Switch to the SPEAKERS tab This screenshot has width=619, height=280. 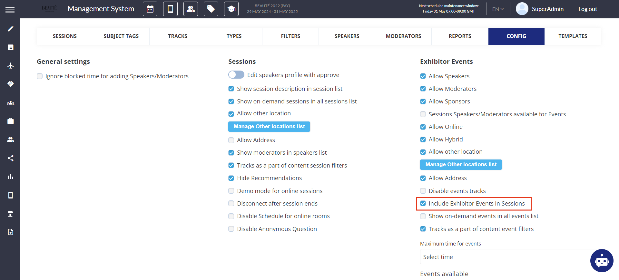347,36
